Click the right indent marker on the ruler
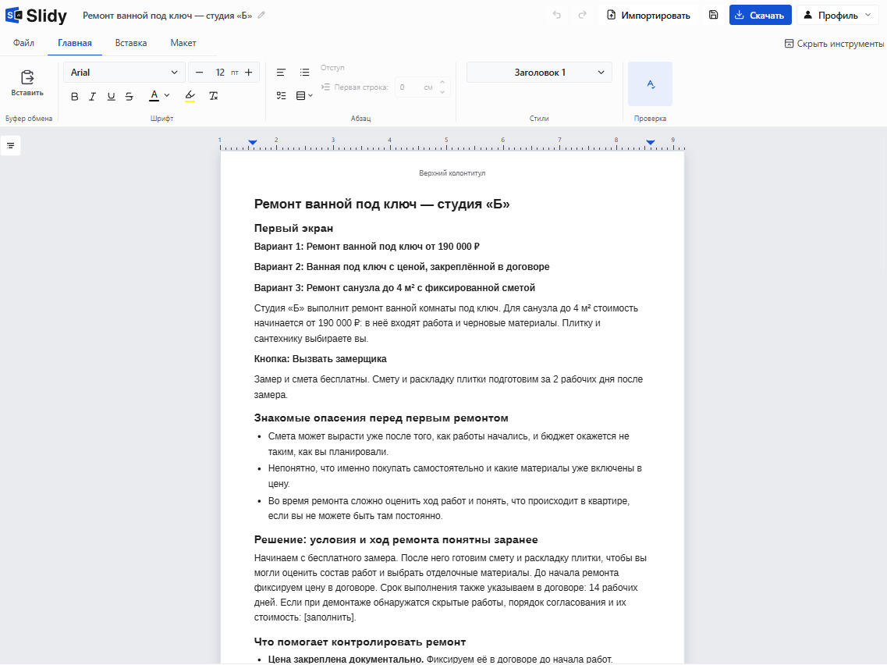This screenshot has height=665, width=887. (651, 143)
